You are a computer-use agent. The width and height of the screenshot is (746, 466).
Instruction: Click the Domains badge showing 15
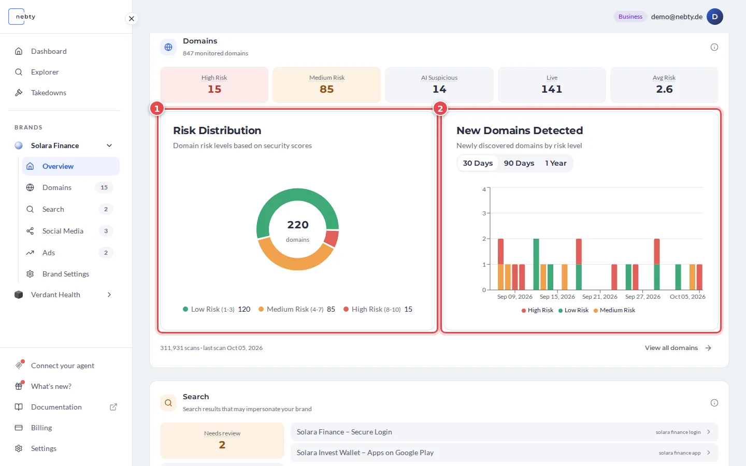click(104, 187)
